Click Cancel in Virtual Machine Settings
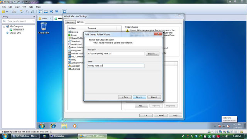Screen dimensions: 247x139 tap(161, 116)
